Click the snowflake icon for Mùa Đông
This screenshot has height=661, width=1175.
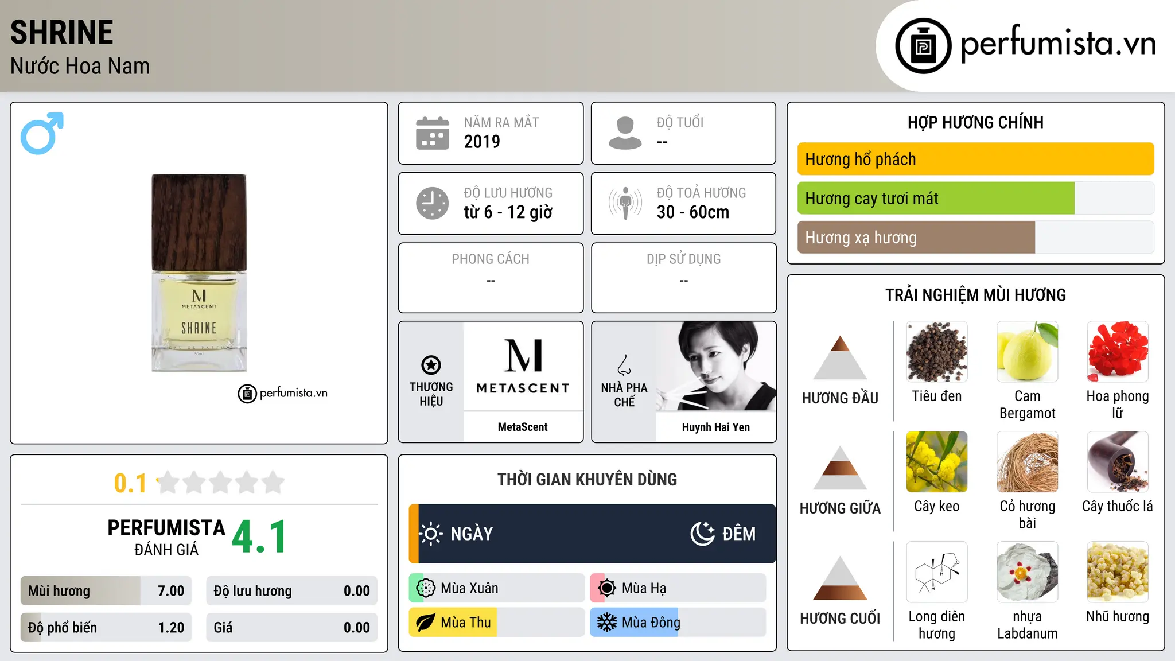(x=607, y=623)
